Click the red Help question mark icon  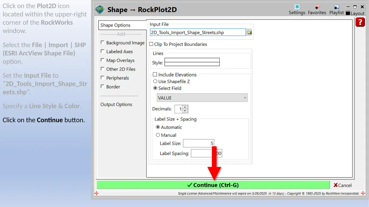click(360, 22)
